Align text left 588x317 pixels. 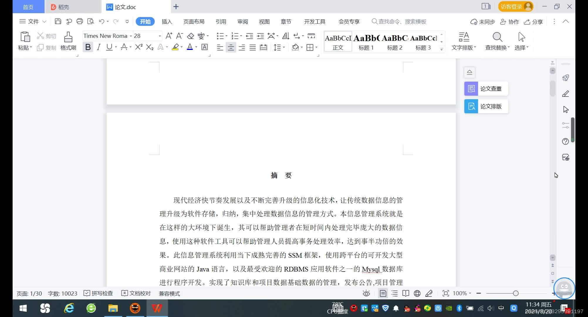[220, 47]
